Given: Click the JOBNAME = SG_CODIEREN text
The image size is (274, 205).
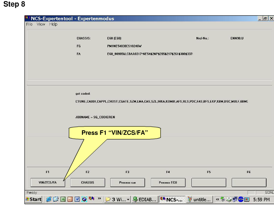Looking at the screenshot, I should (x=95, y=117).
